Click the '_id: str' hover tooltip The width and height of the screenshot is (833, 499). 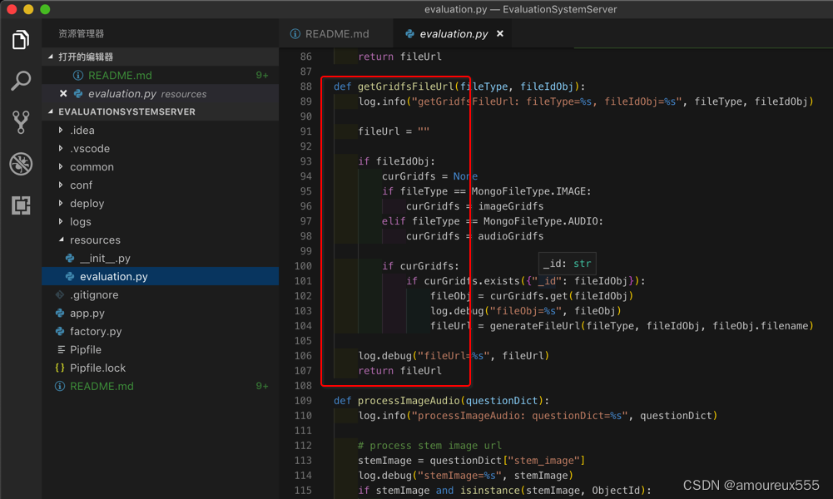pyautogui.click(x=568, y=264)
